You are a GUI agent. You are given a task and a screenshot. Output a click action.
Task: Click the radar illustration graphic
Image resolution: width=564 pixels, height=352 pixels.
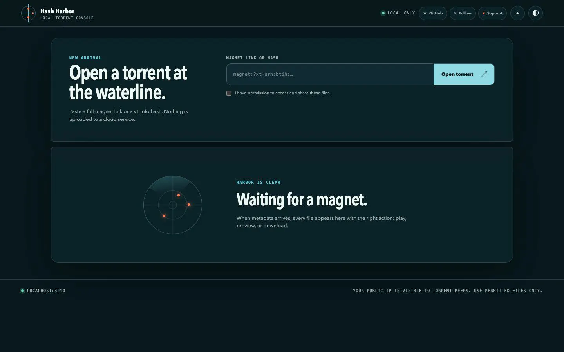173,205
